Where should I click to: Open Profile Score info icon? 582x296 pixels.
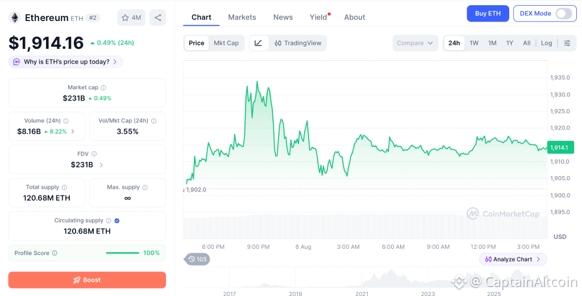pyautogui.click(x=55, y=253)
